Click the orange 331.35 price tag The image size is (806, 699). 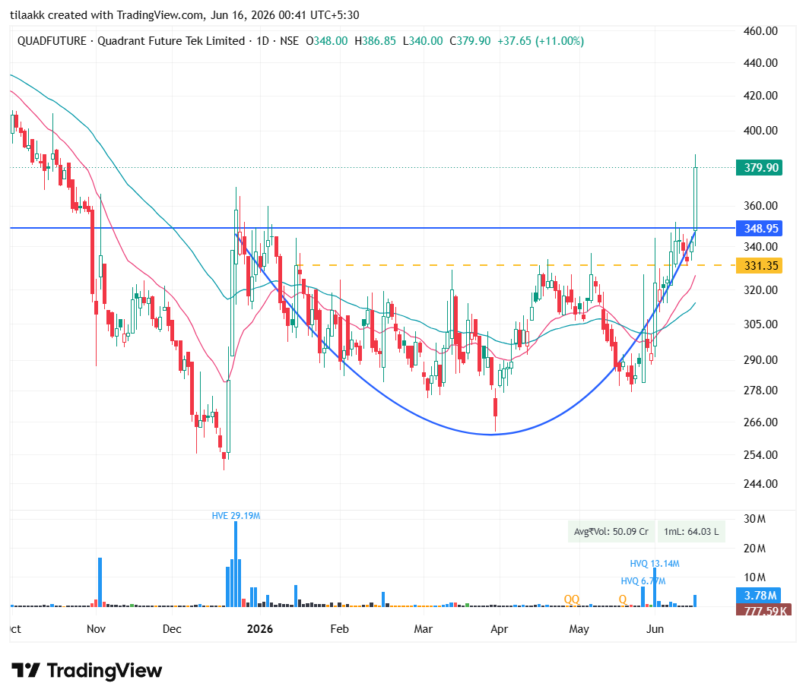(x=759, y=265)
